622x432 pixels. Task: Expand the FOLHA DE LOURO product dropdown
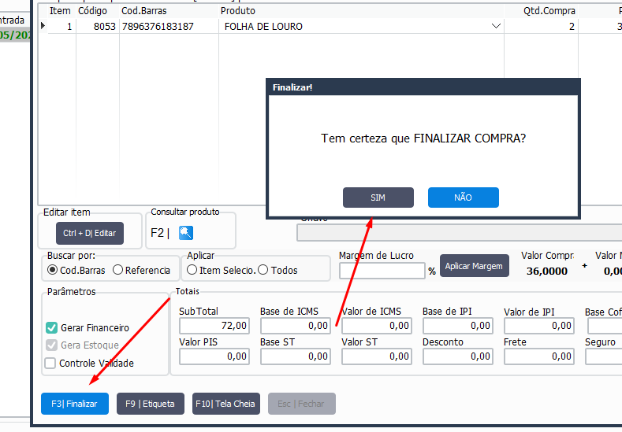tap(496, 26)
